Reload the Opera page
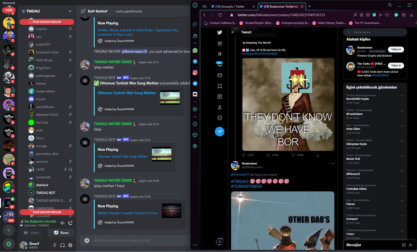This screenshot has width=417, height=252. (x=220, y=15)
